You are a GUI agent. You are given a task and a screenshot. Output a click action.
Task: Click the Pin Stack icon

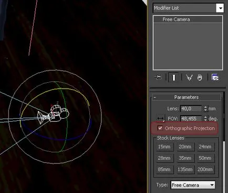[158, 77]
